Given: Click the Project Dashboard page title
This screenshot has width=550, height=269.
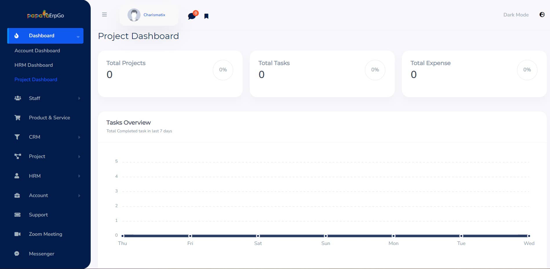Looking at the screenshot, I should pos(139,36).
